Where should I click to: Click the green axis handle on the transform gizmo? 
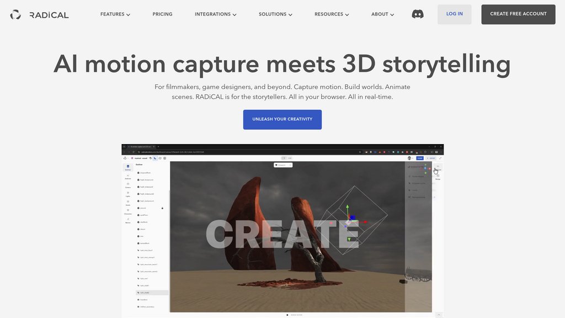click(347, 207)
